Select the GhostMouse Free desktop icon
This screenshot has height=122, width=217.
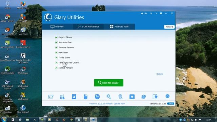[7, 57]
